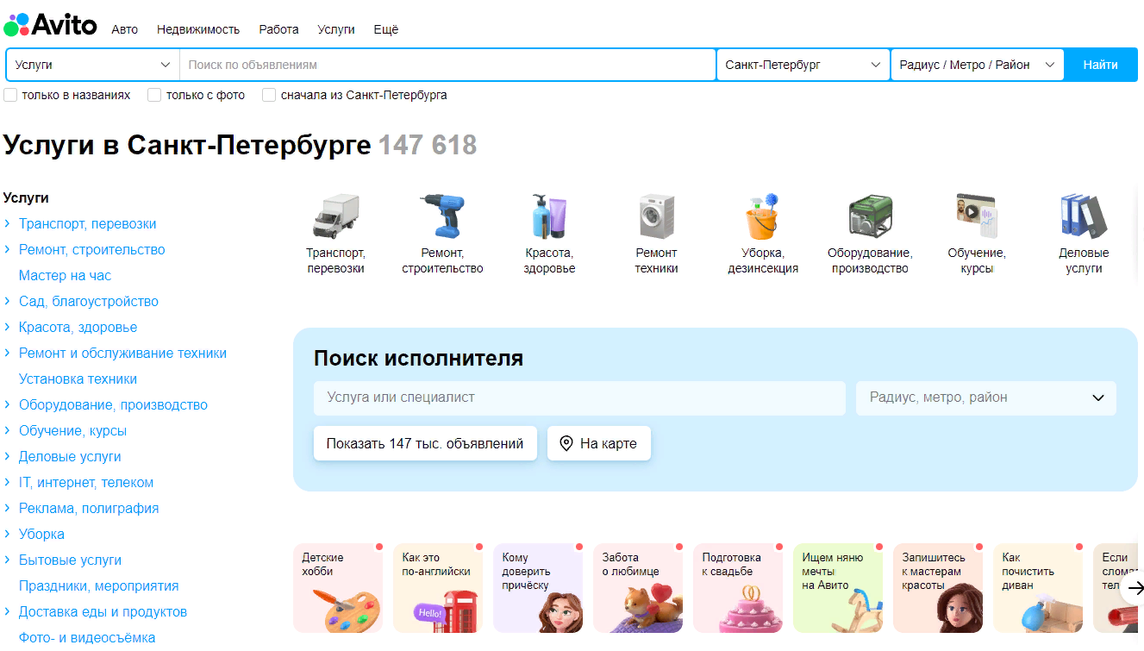Expand the Санкт-Петербург city selector

[803, 65]
